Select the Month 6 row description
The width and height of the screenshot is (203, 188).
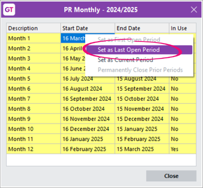33,89
